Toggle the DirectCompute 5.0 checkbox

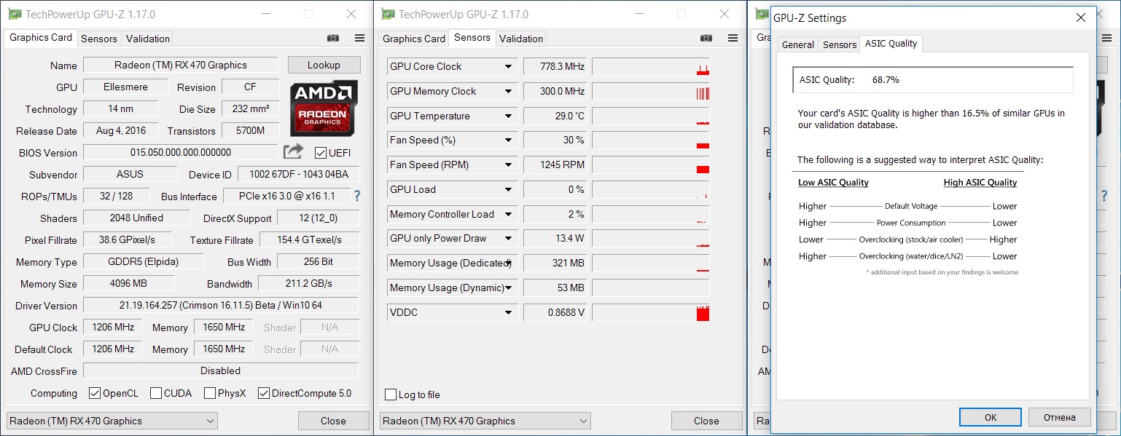pos(264,393)
